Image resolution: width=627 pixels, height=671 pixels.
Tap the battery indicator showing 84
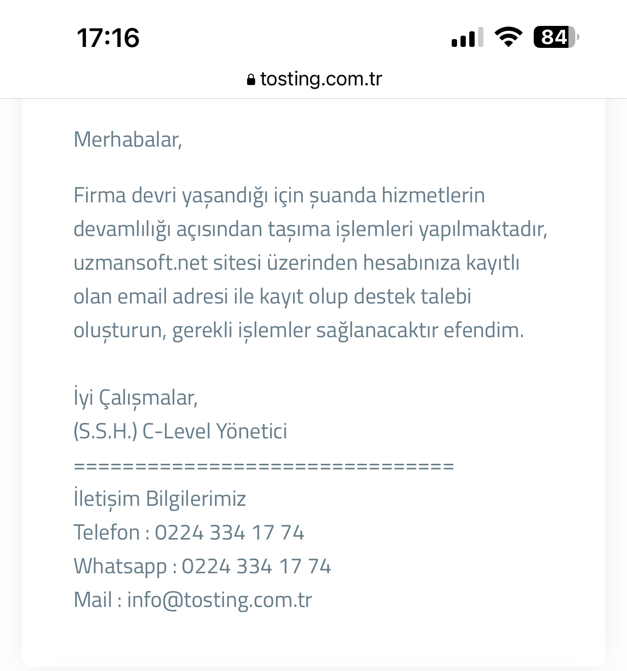(556, 37)
